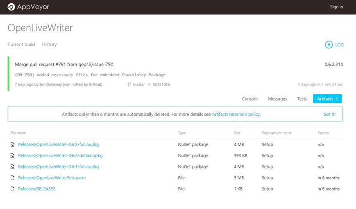Click the build version 0.6.2.314
356x209 pixels.
tap(333, 64)
